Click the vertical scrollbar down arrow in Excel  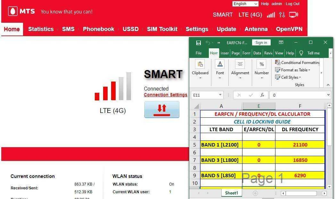[x=329, y=187]
